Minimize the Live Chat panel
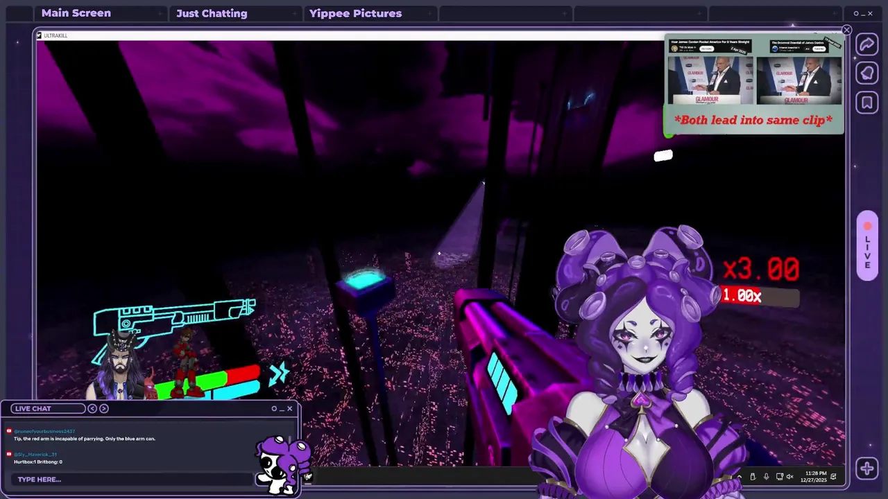Image resolution: width=888 pixels, height=499 pixels. (282, 409)
